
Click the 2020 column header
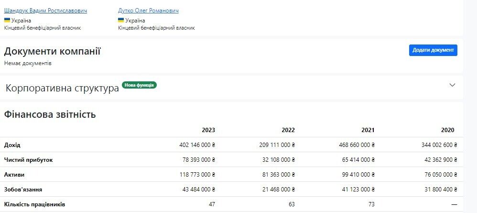(447, 130)
